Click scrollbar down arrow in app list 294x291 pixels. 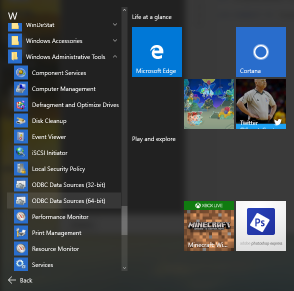[x=124, y=268]
